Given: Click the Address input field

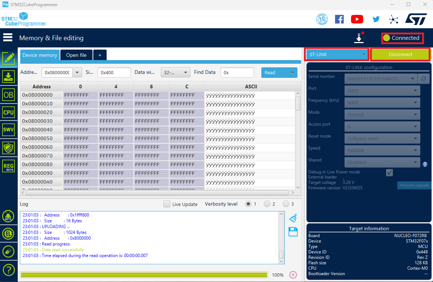Looking at the screenshot, I should click(57, 72).
